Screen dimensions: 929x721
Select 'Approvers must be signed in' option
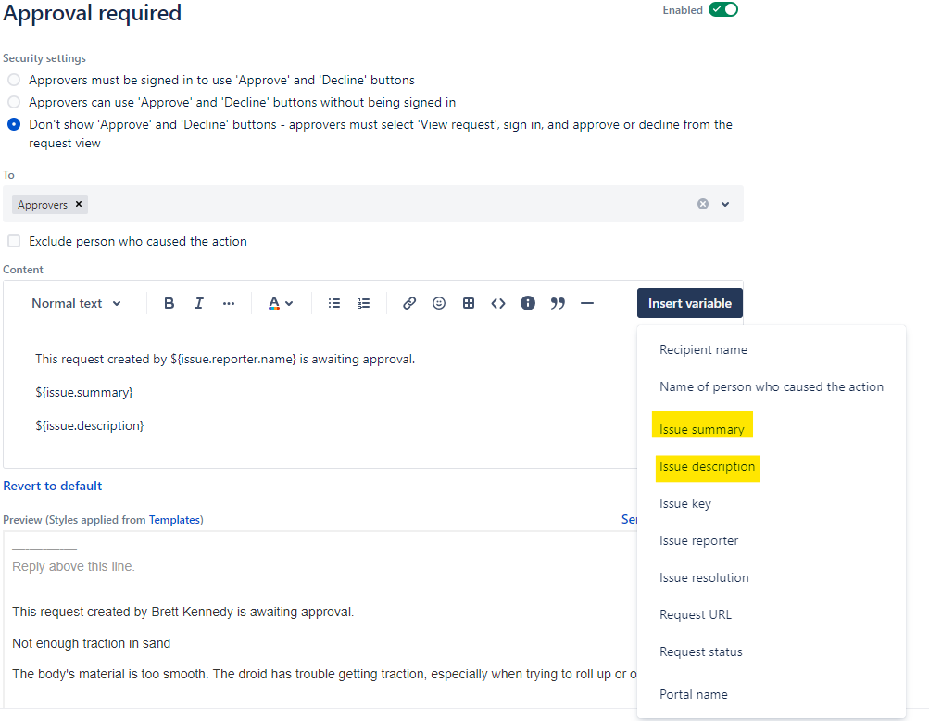click(14, 80)
